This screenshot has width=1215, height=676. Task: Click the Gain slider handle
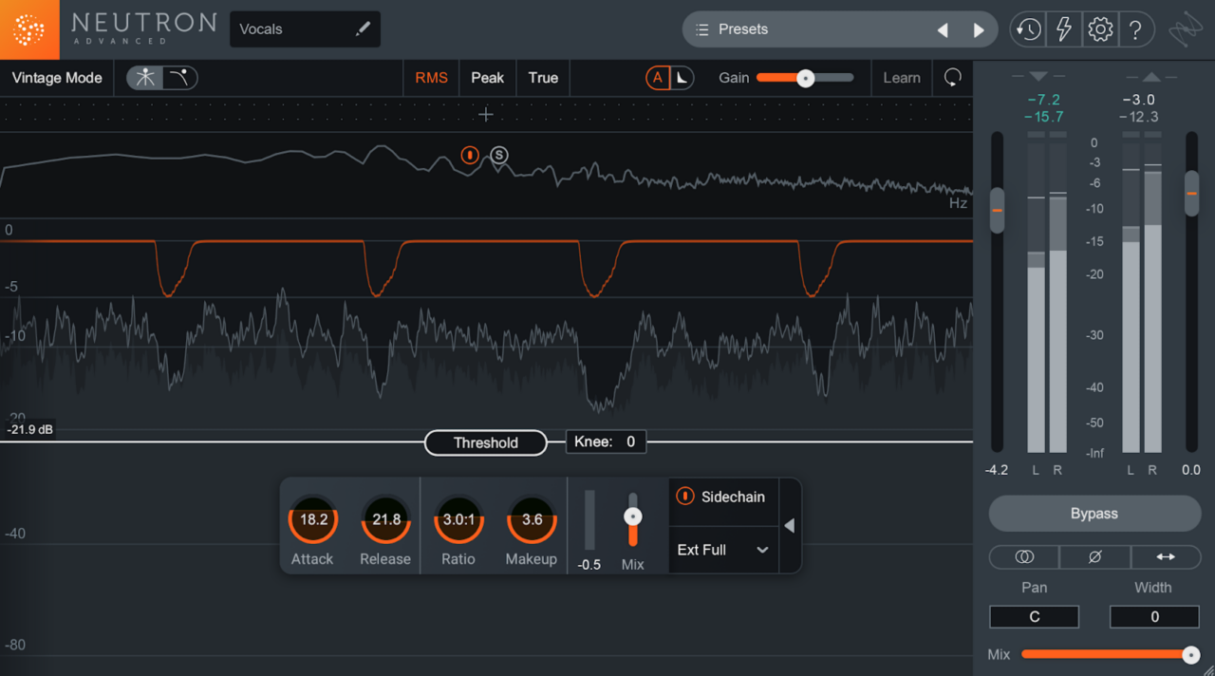point(805,78)
